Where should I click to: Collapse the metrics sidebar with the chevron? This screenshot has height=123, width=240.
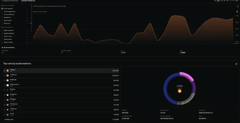point(31,23)
